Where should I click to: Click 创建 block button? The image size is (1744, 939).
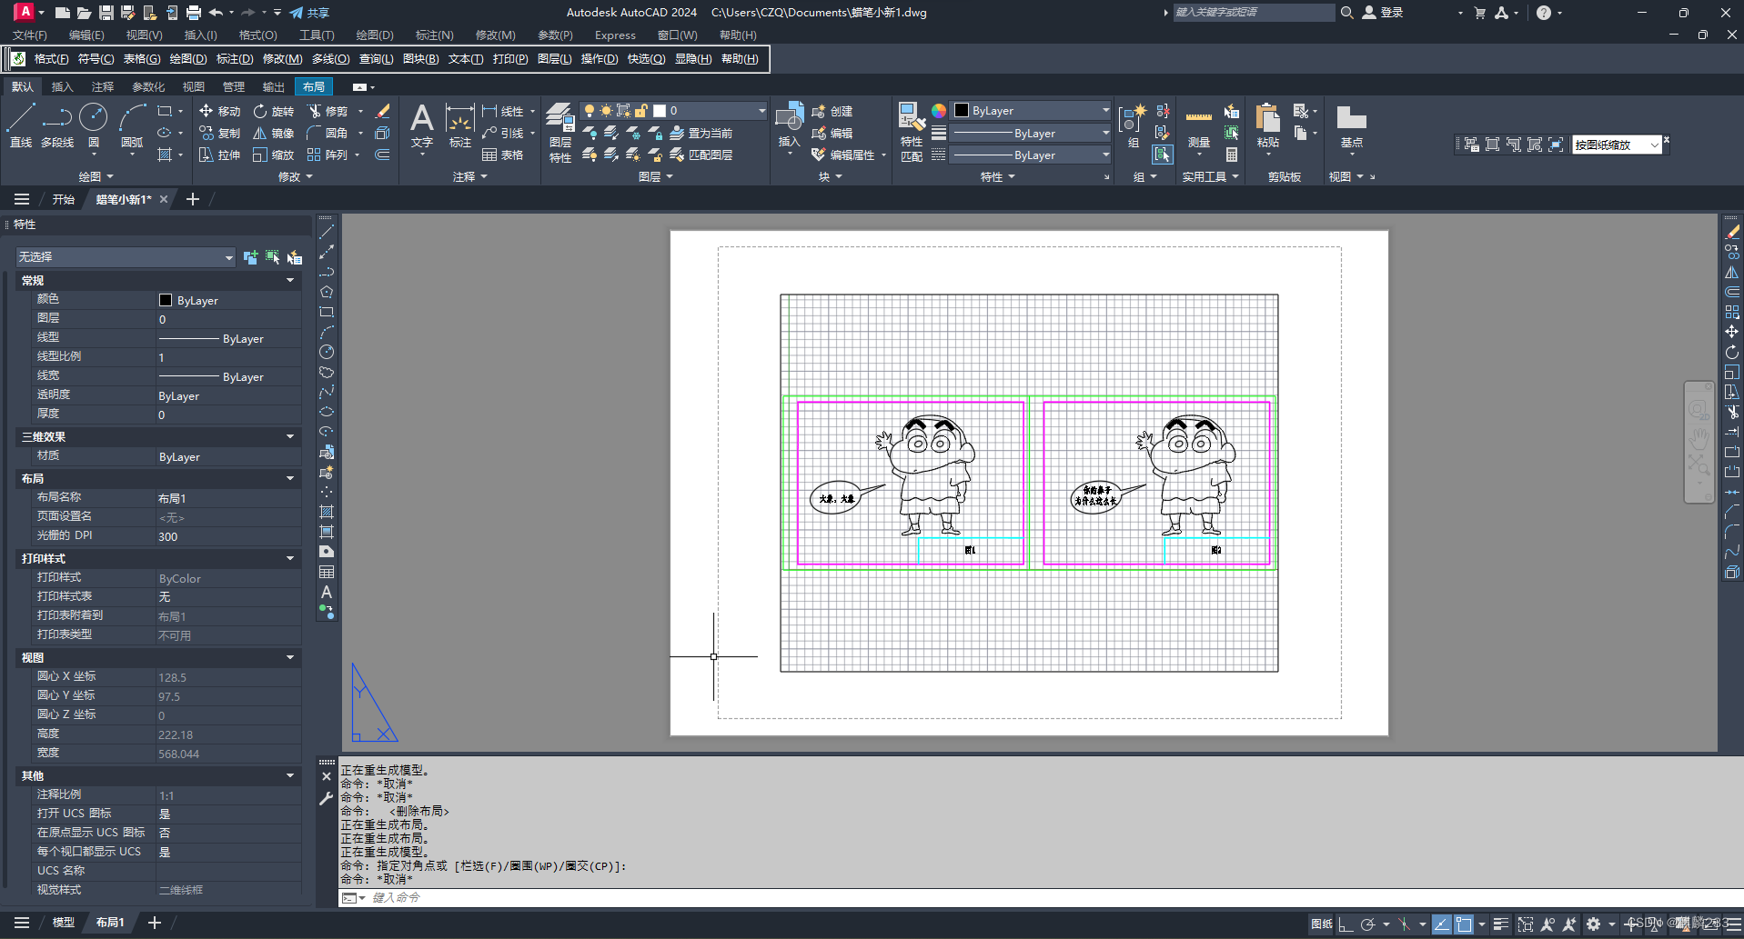[x=832, y=111]
